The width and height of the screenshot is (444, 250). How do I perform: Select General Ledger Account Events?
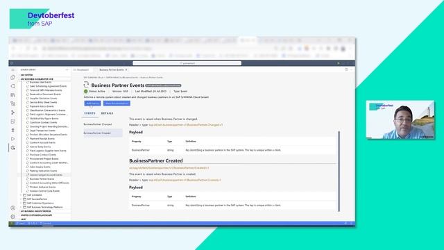(46, 175)
